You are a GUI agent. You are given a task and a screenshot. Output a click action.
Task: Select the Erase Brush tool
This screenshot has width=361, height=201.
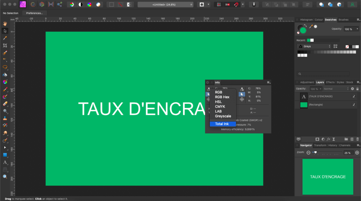(5, 104)
